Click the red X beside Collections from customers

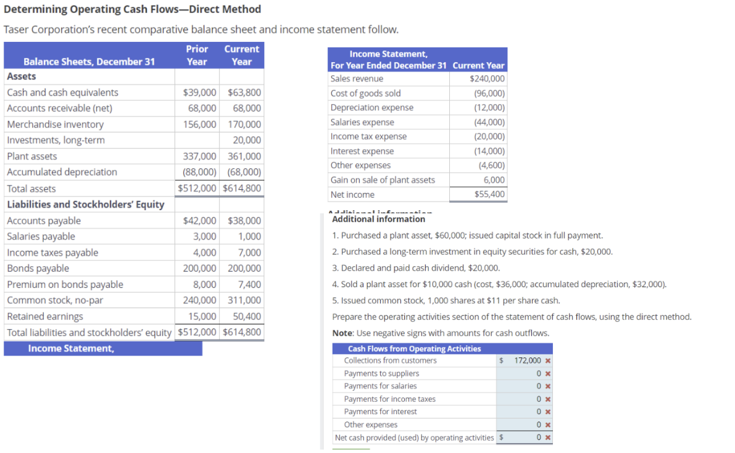(x=549, y=360)
